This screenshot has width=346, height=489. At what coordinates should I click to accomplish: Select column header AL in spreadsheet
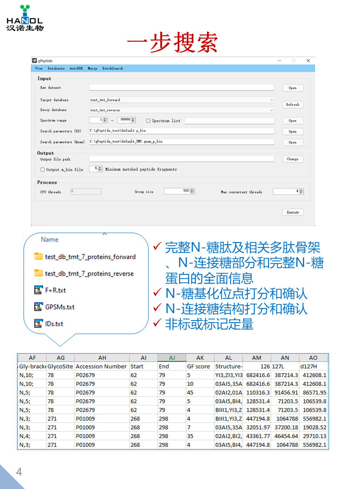tap(228, 357)
